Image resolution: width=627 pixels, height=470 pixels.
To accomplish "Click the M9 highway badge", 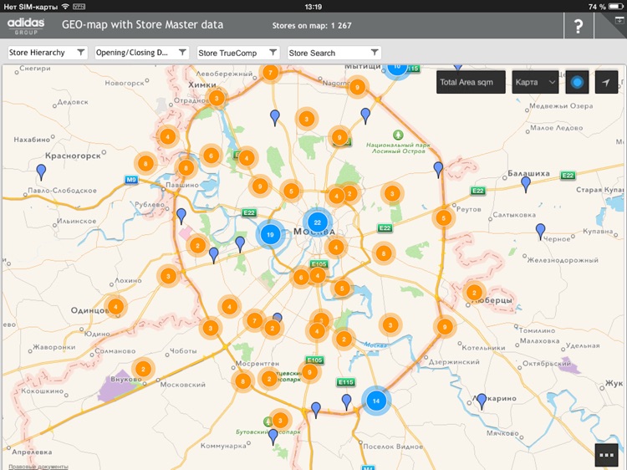I will pyautogui.click(x=131, y=180).
